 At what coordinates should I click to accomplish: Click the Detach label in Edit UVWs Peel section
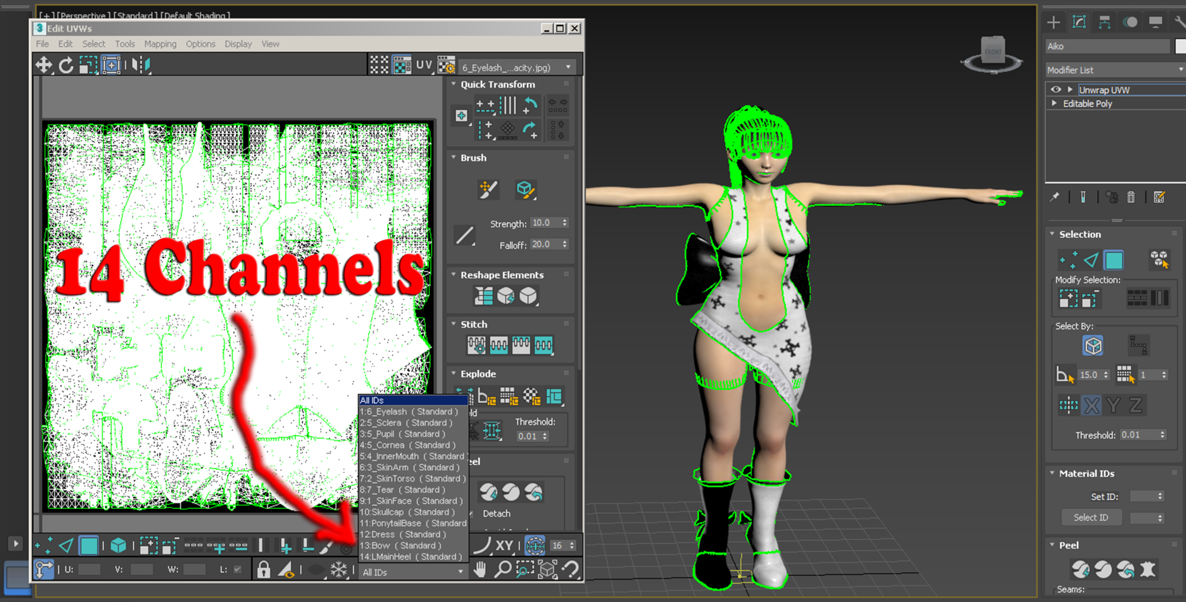(496, 514)
